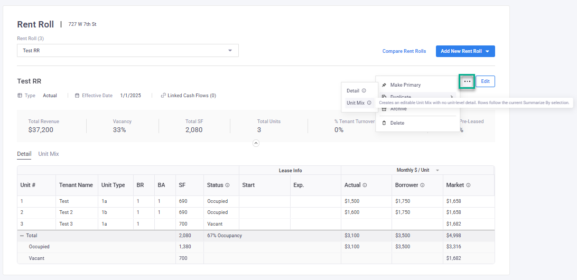Open the three-dot more options menu
The image size is (577, 280).
click(467, 81)
